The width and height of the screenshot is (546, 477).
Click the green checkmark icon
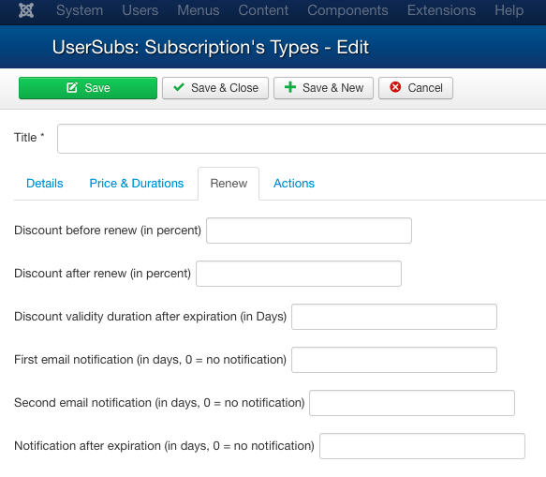tap(179, 87)
